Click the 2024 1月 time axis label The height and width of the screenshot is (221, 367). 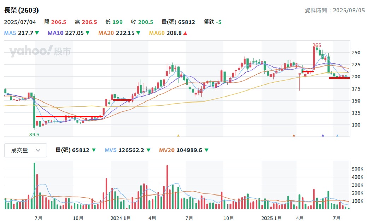(x=121, y=218)
